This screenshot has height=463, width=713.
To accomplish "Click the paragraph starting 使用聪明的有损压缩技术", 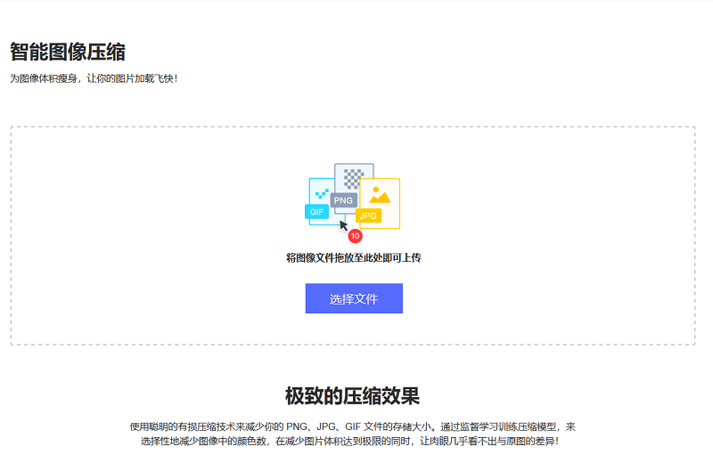I will [352, 434].
